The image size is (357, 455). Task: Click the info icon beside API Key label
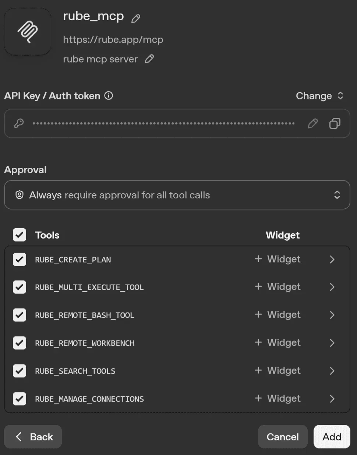pyautogui.click(x=109, y=96)
